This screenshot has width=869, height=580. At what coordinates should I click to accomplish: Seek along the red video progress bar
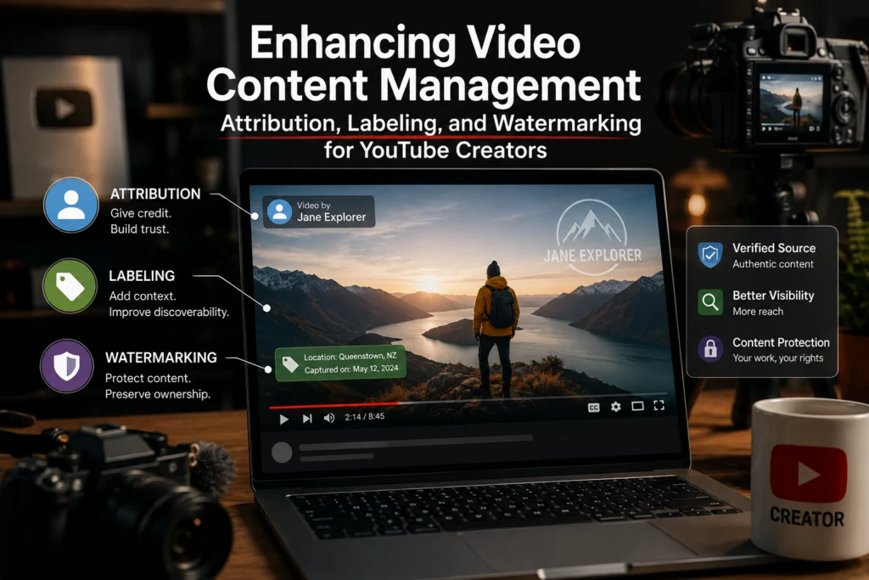[x=334, y=405]
